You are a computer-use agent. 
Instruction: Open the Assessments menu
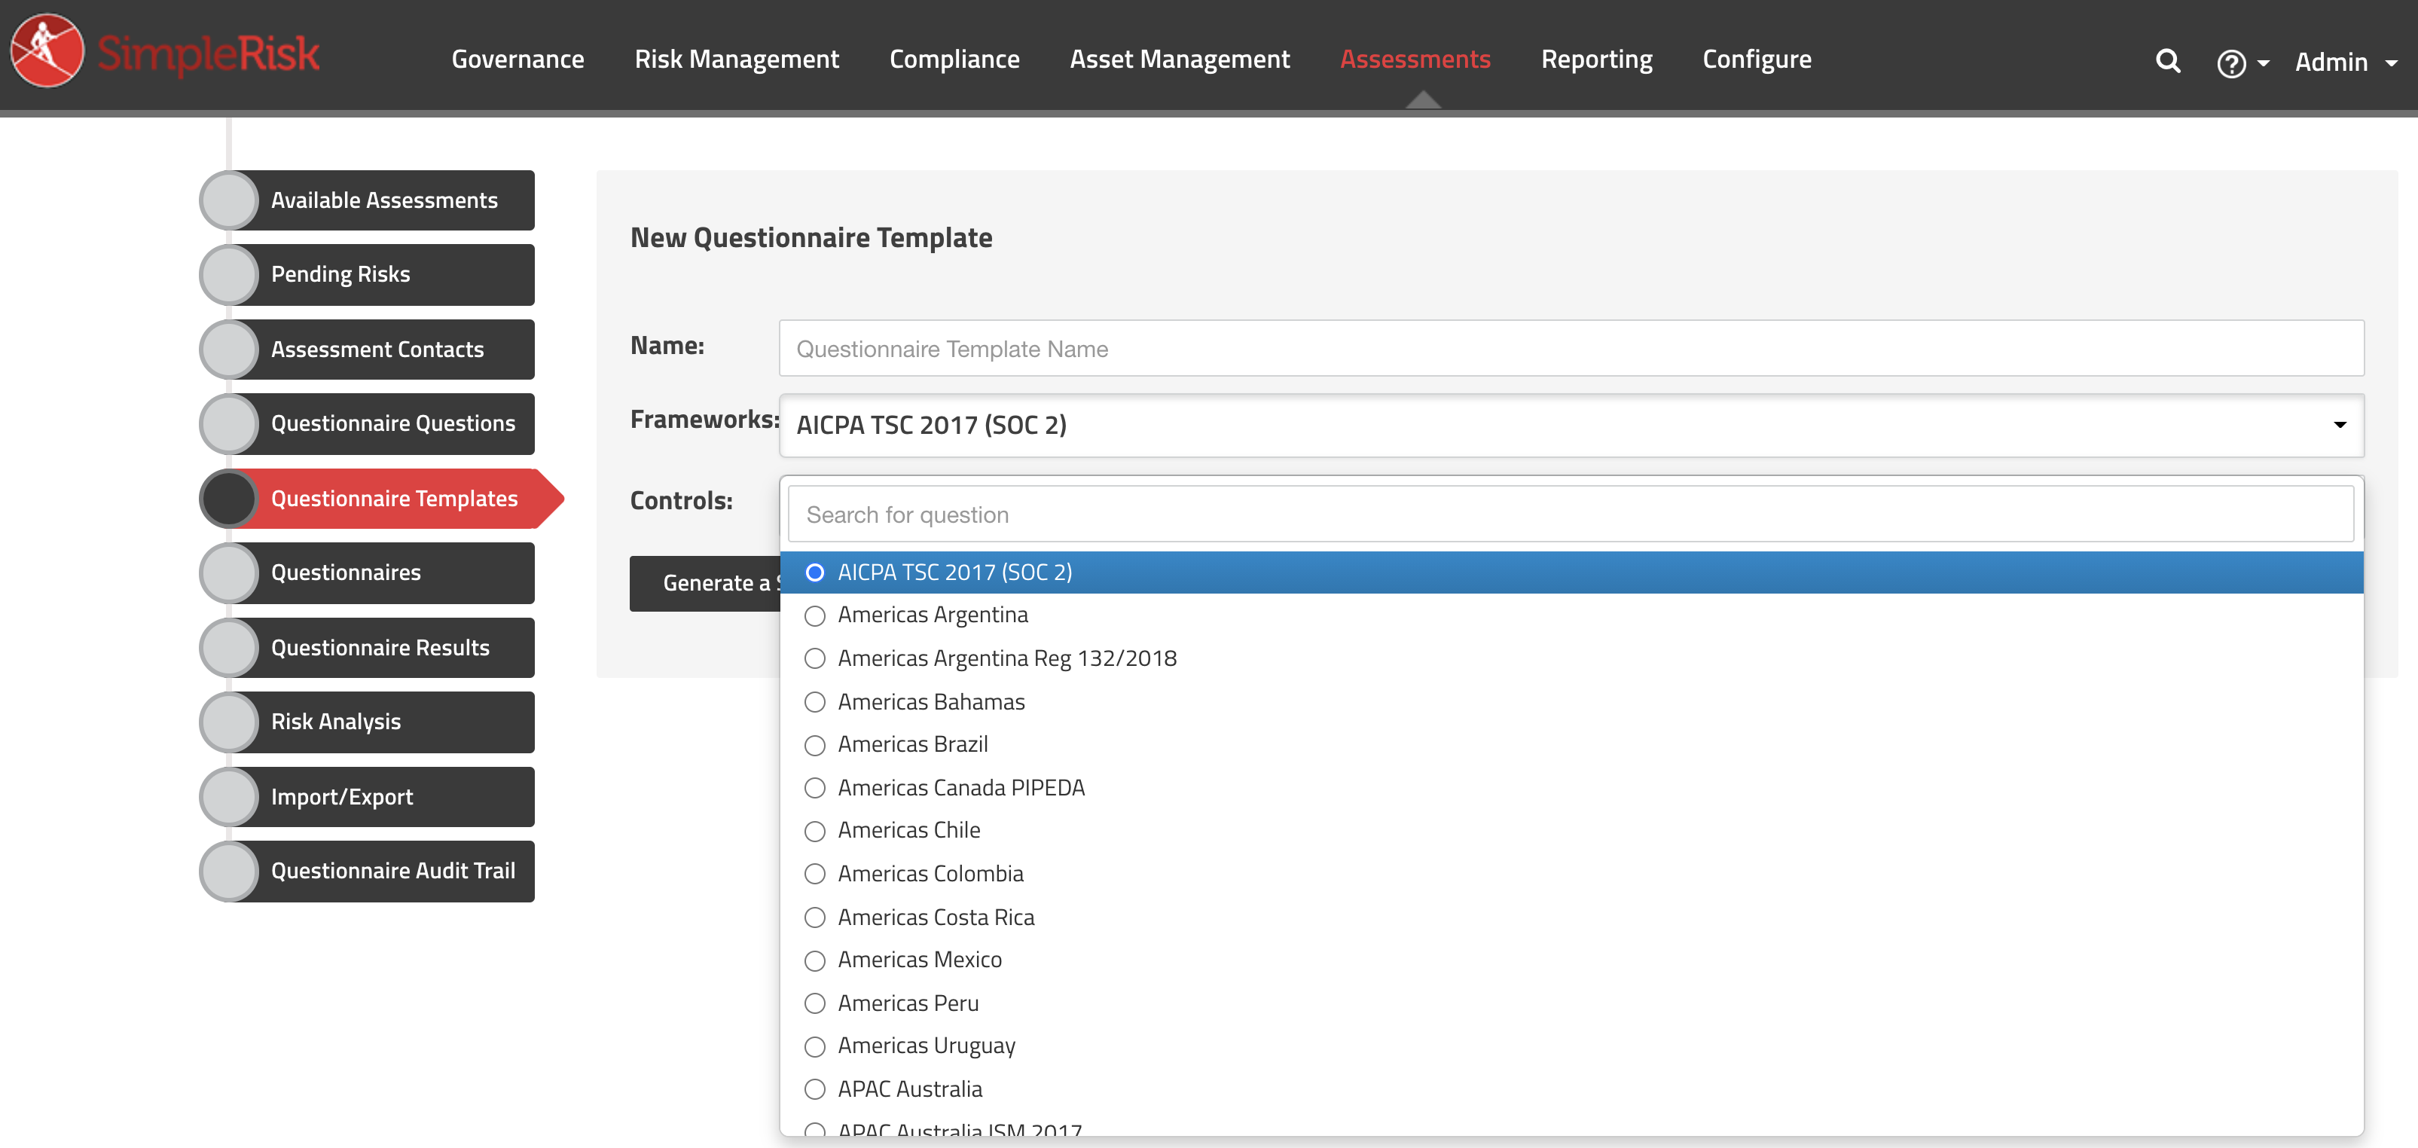(x=1415, y=58)
